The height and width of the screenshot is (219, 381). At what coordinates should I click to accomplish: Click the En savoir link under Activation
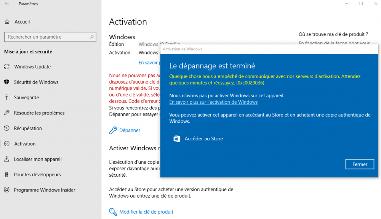pos(149,63)
